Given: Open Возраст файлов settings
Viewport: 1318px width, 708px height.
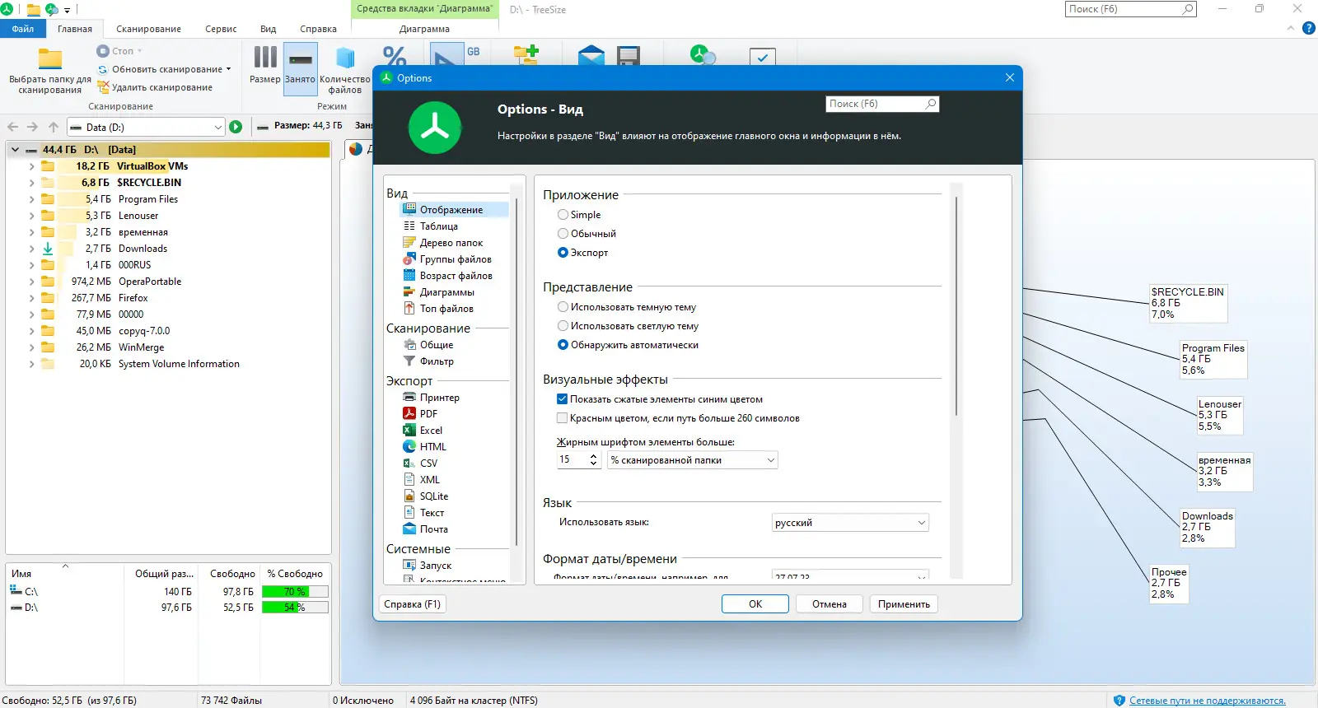Looking at the screenshot, I should click(456, 276).
